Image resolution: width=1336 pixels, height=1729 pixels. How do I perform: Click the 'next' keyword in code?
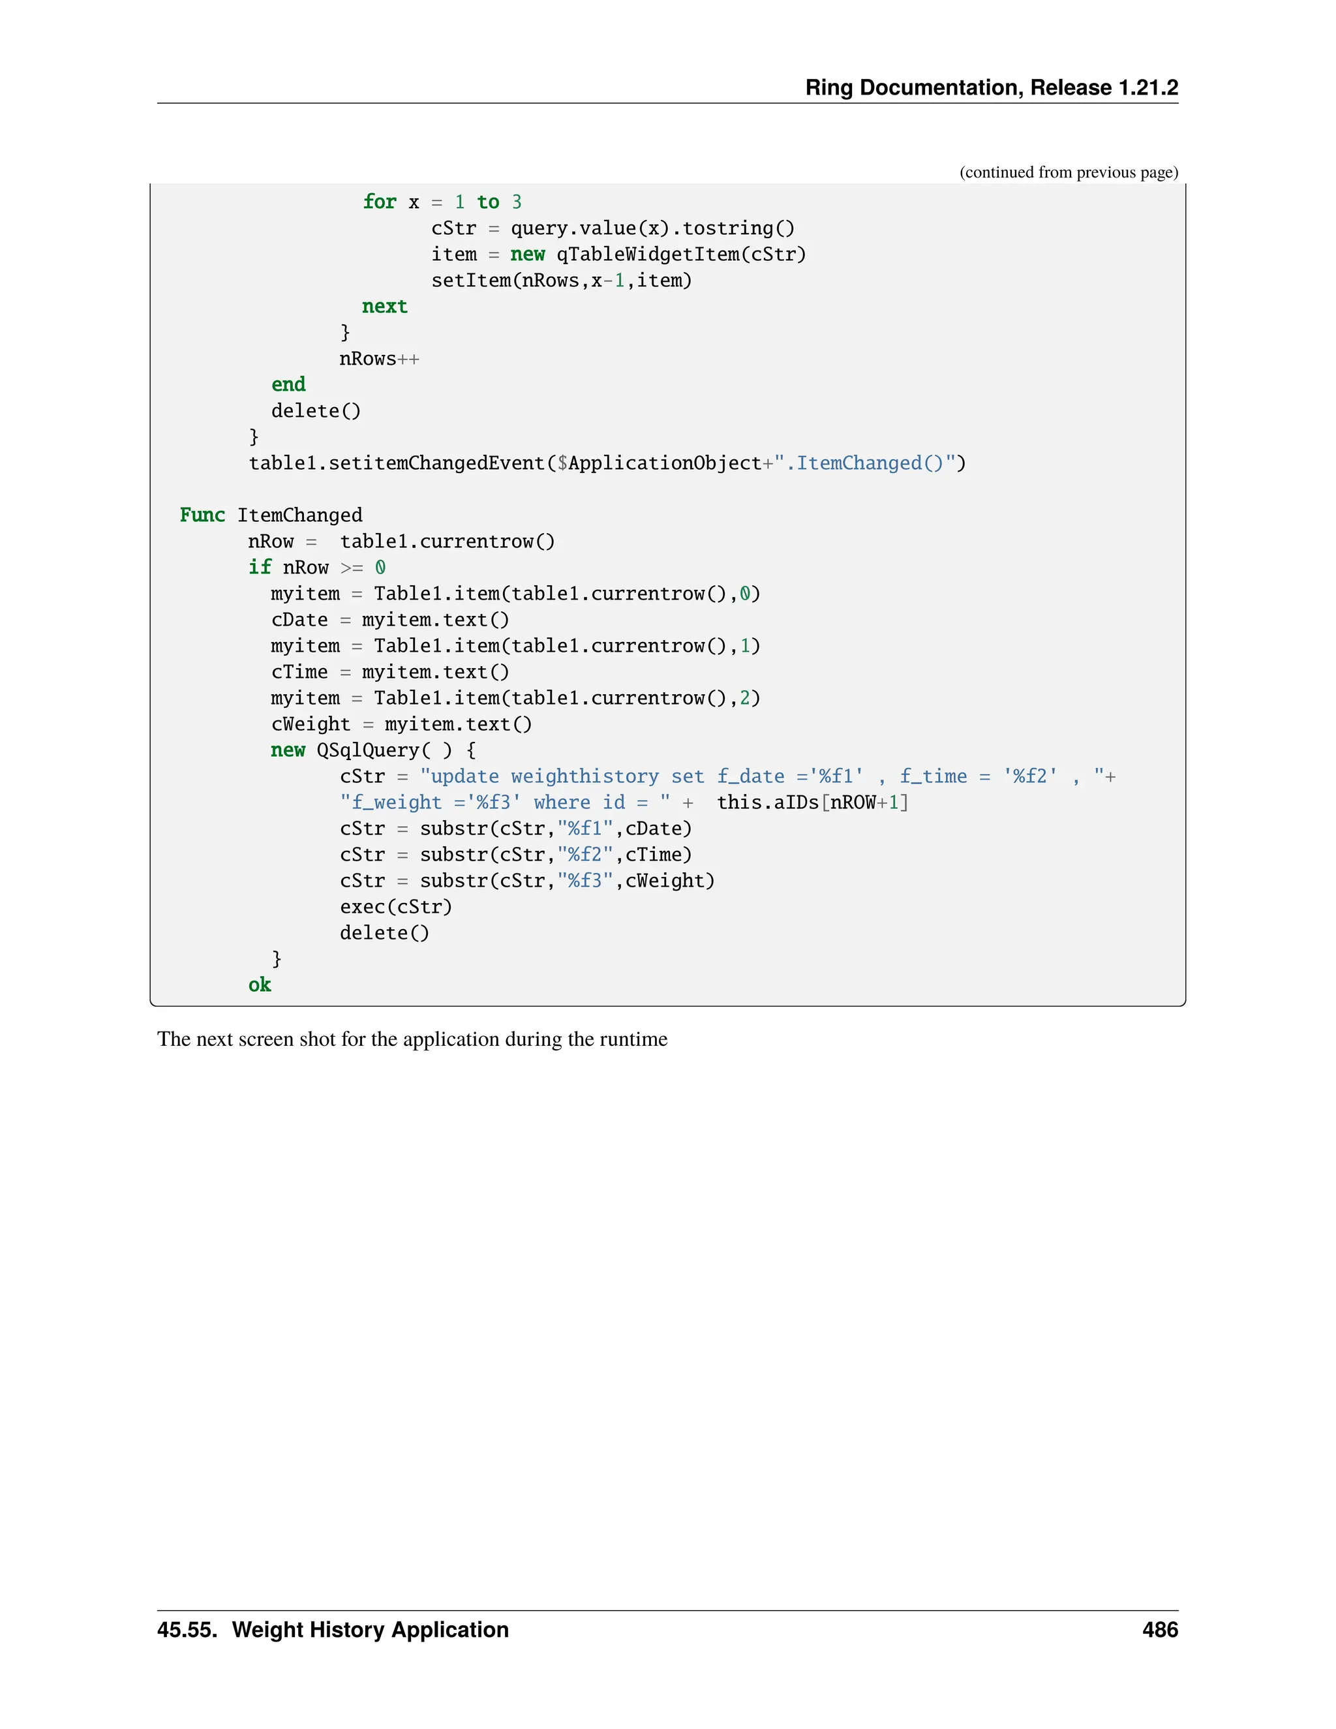[385, 307]
